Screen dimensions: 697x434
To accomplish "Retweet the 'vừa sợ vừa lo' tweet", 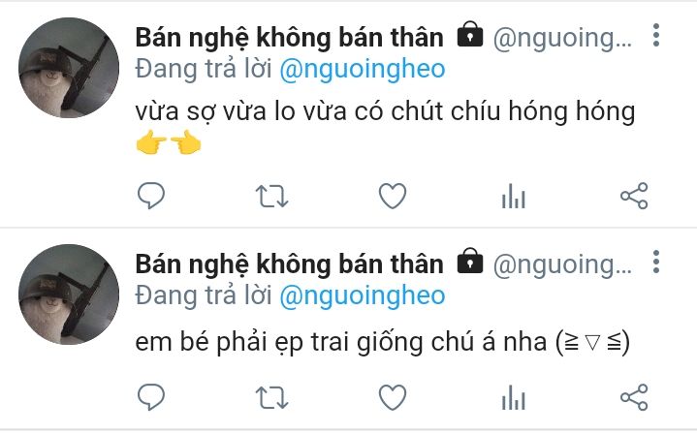I will pyautogui.click(x=271, y=196).
